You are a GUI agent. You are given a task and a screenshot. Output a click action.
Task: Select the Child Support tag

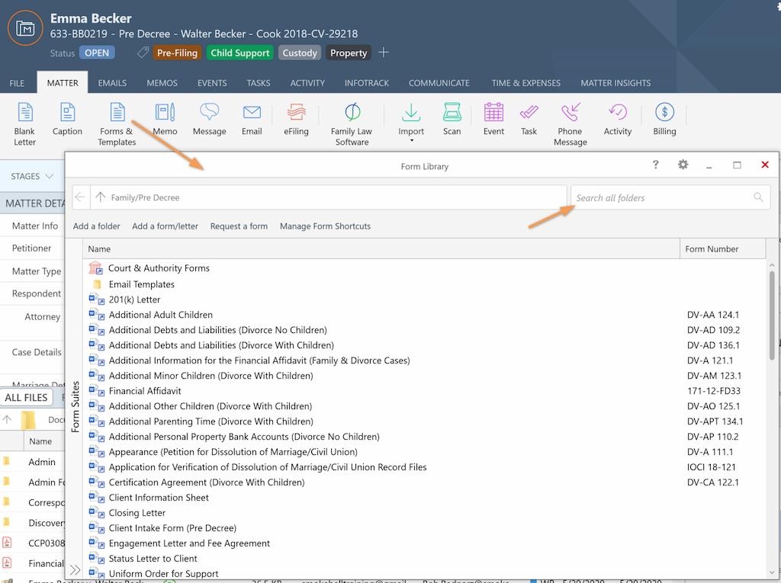tap(239, 53)
